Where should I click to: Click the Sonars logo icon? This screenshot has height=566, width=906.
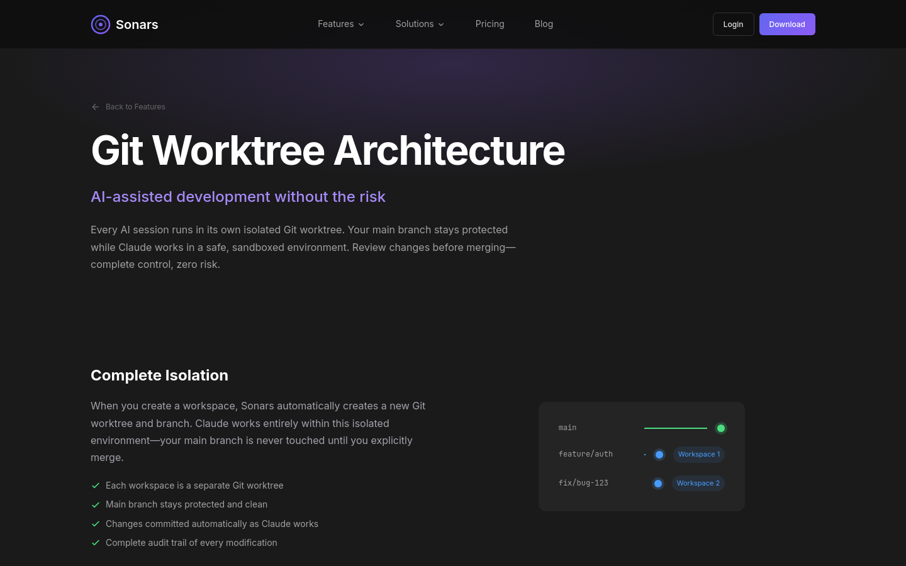coord(101,25)
